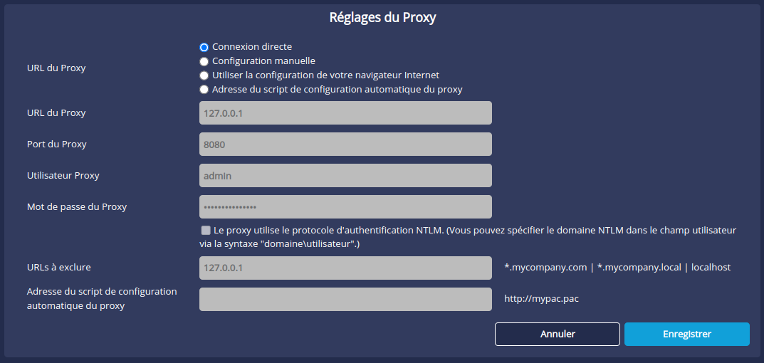Click the Utilisateur Proxy field containing admin
764x363 pixels.
(x=345, y=175)
